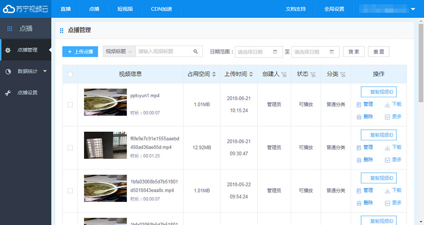The height and width of the screenshot is (225, 424).
Task: Select 点播管理 in the sidebar
Action: point(26,50)
